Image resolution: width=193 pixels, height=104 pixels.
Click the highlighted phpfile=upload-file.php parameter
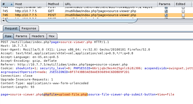[x=65, y=94]
